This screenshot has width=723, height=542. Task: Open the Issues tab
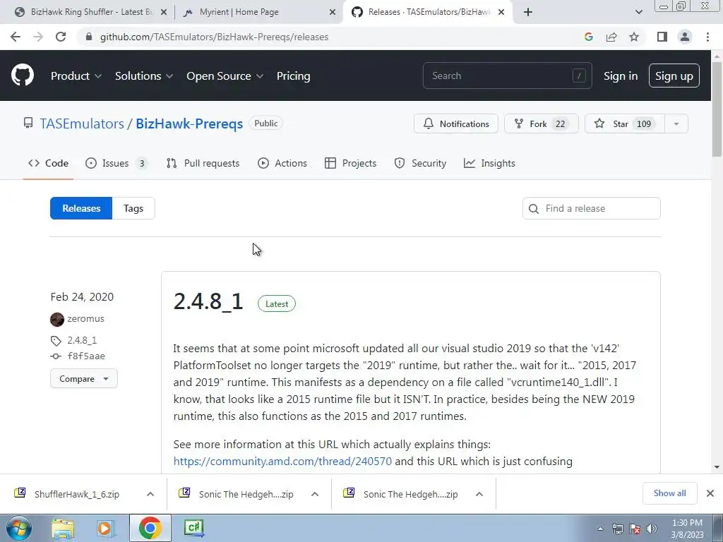pos(116,163)
